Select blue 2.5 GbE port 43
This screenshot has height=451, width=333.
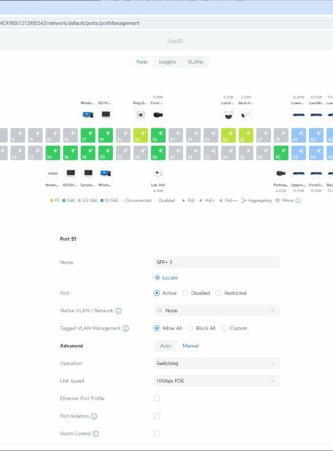coord(316,135)
